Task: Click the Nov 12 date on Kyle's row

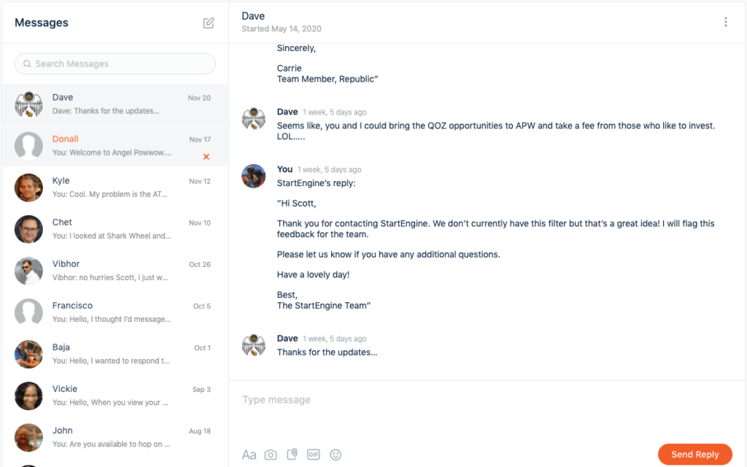Action: tap(200, 181)
